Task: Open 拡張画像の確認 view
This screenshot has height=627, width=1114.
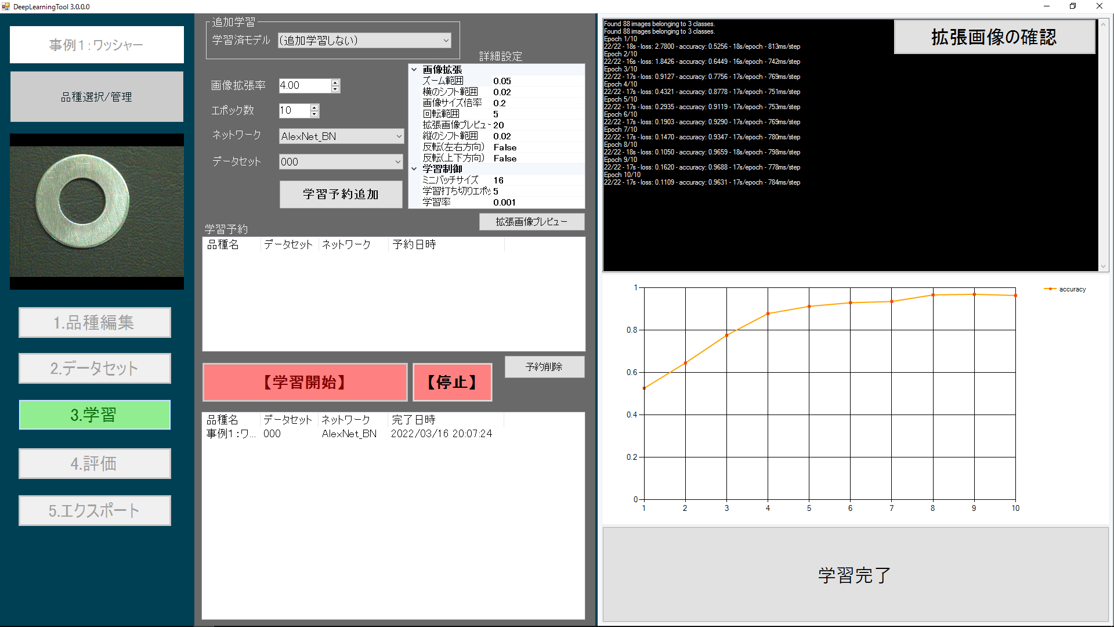Action: pyautogui.click(x=994, y=37)
